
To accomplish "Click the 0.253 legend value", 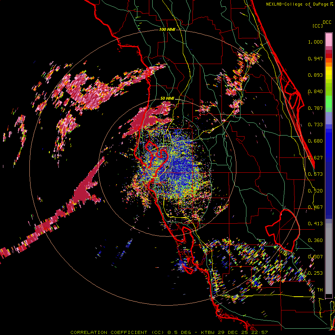I will (315, 273).
